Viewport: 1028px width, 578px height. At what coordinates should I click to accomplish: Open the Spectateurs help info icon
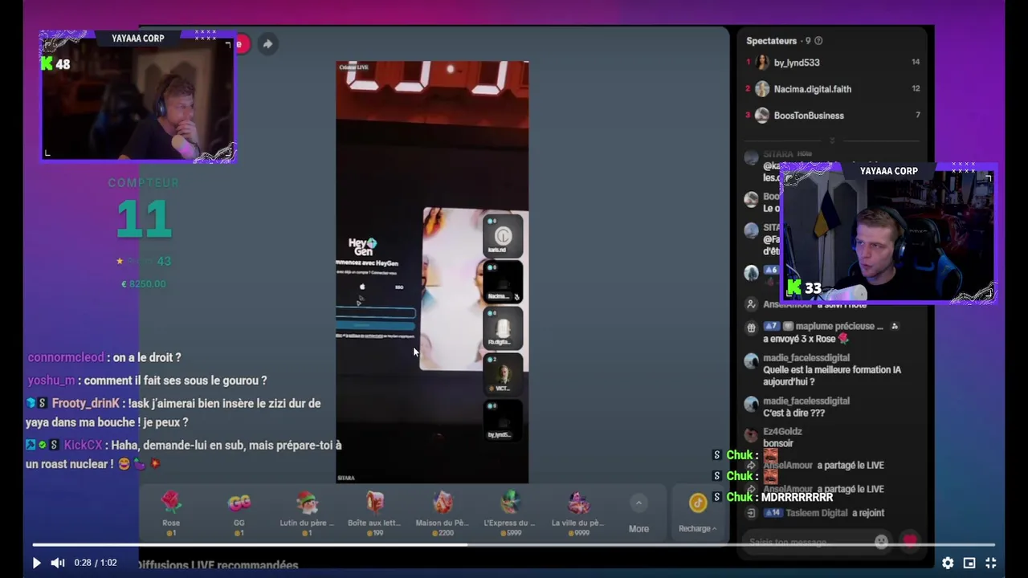pos(818,41)
